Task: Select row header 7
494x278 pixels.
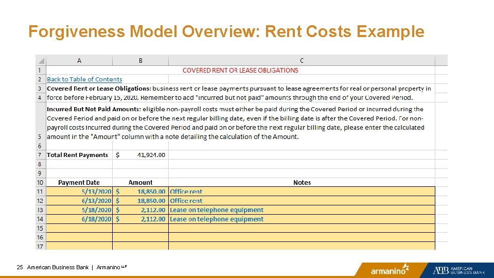Action: 41,155
